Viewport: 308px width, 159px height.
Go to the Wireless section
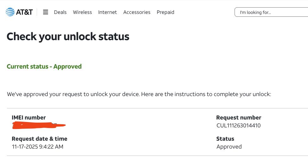pyautogui.click(x=82, y=12)
